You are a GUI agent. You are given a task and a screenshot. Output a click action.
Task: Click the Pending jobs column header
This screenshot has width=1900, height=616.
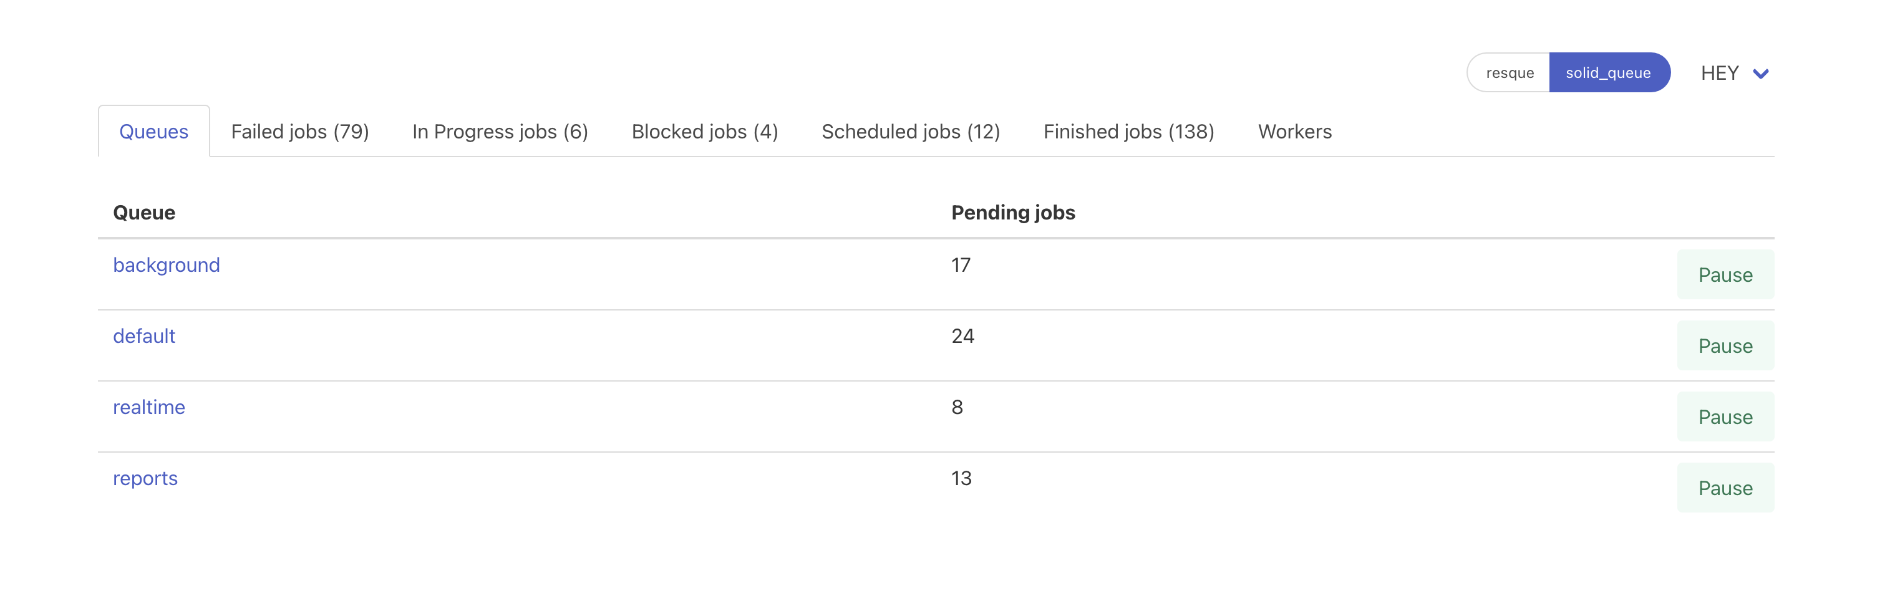pyautogui.click(x=1013, y=213)
